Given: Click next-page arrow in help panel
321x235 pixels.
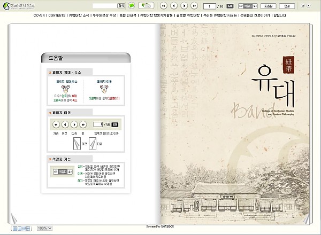Looking at the screenshot, I should coord(74,124).
